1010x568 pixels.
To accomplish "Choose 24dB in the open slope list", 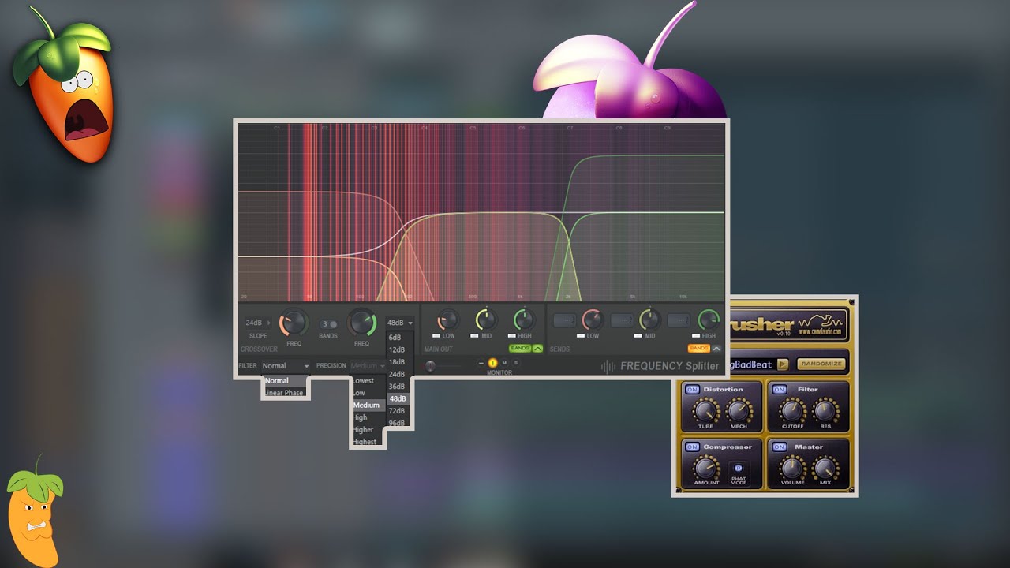I will pyautogui.click(x=397, y=374).
